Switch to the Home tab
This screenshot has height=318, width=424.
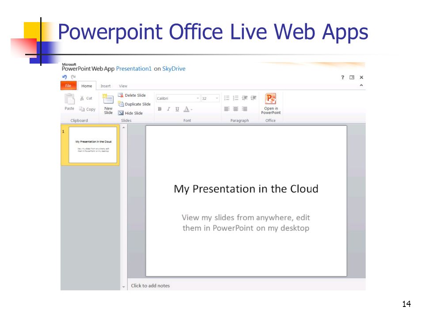(87, 86)
